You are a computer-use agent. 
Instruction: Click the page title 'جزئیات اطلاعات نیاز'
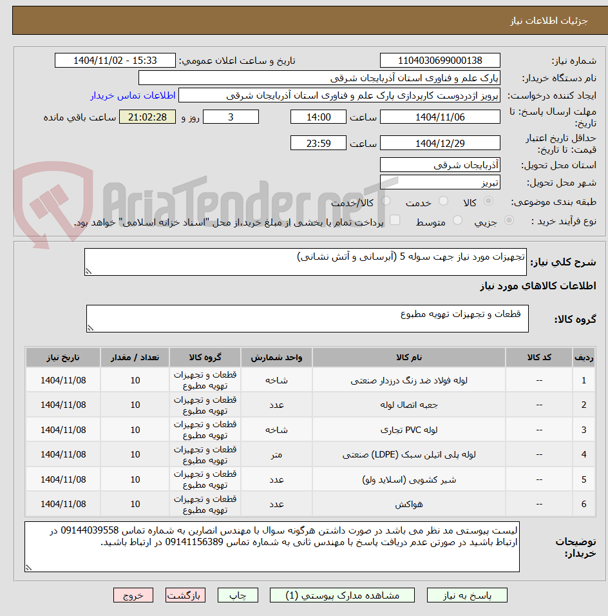click(549, 21)
